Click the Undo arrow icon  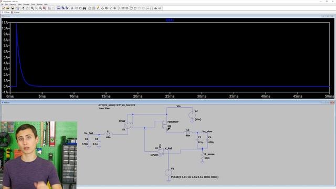pyautogui.click(x=139, y=8)
